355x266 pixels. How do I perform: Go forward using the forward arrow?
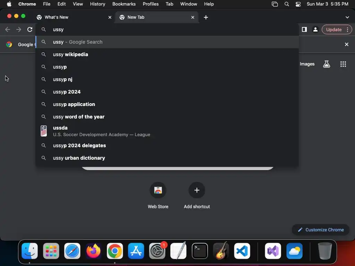(19, 29)
